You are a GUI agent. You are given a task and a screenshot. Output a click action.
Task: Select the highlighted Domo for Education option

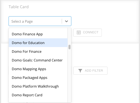tap(38, 43)
